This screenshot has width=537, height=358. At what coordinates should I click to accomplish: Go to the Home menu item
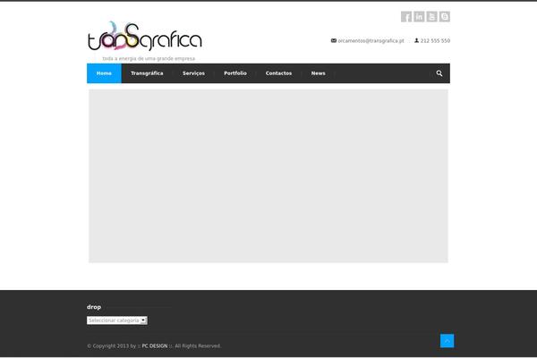pos(104,73)
